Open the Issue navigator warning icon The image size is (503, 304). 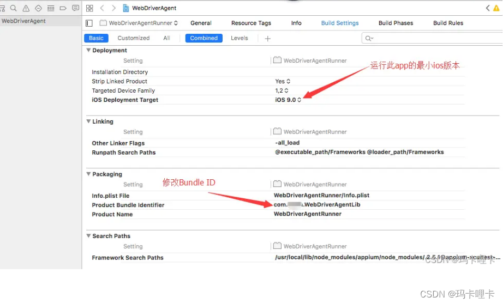point(26,8)
